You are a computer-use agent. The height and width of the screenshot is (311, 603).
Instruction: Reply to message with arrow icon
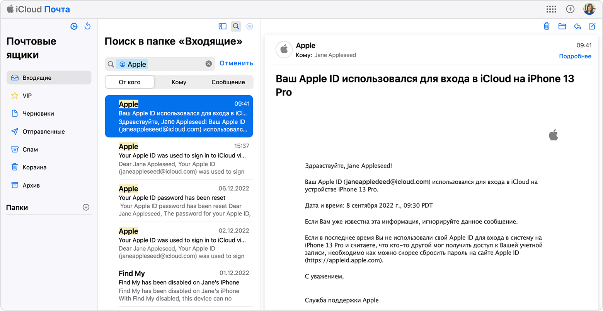577,26
